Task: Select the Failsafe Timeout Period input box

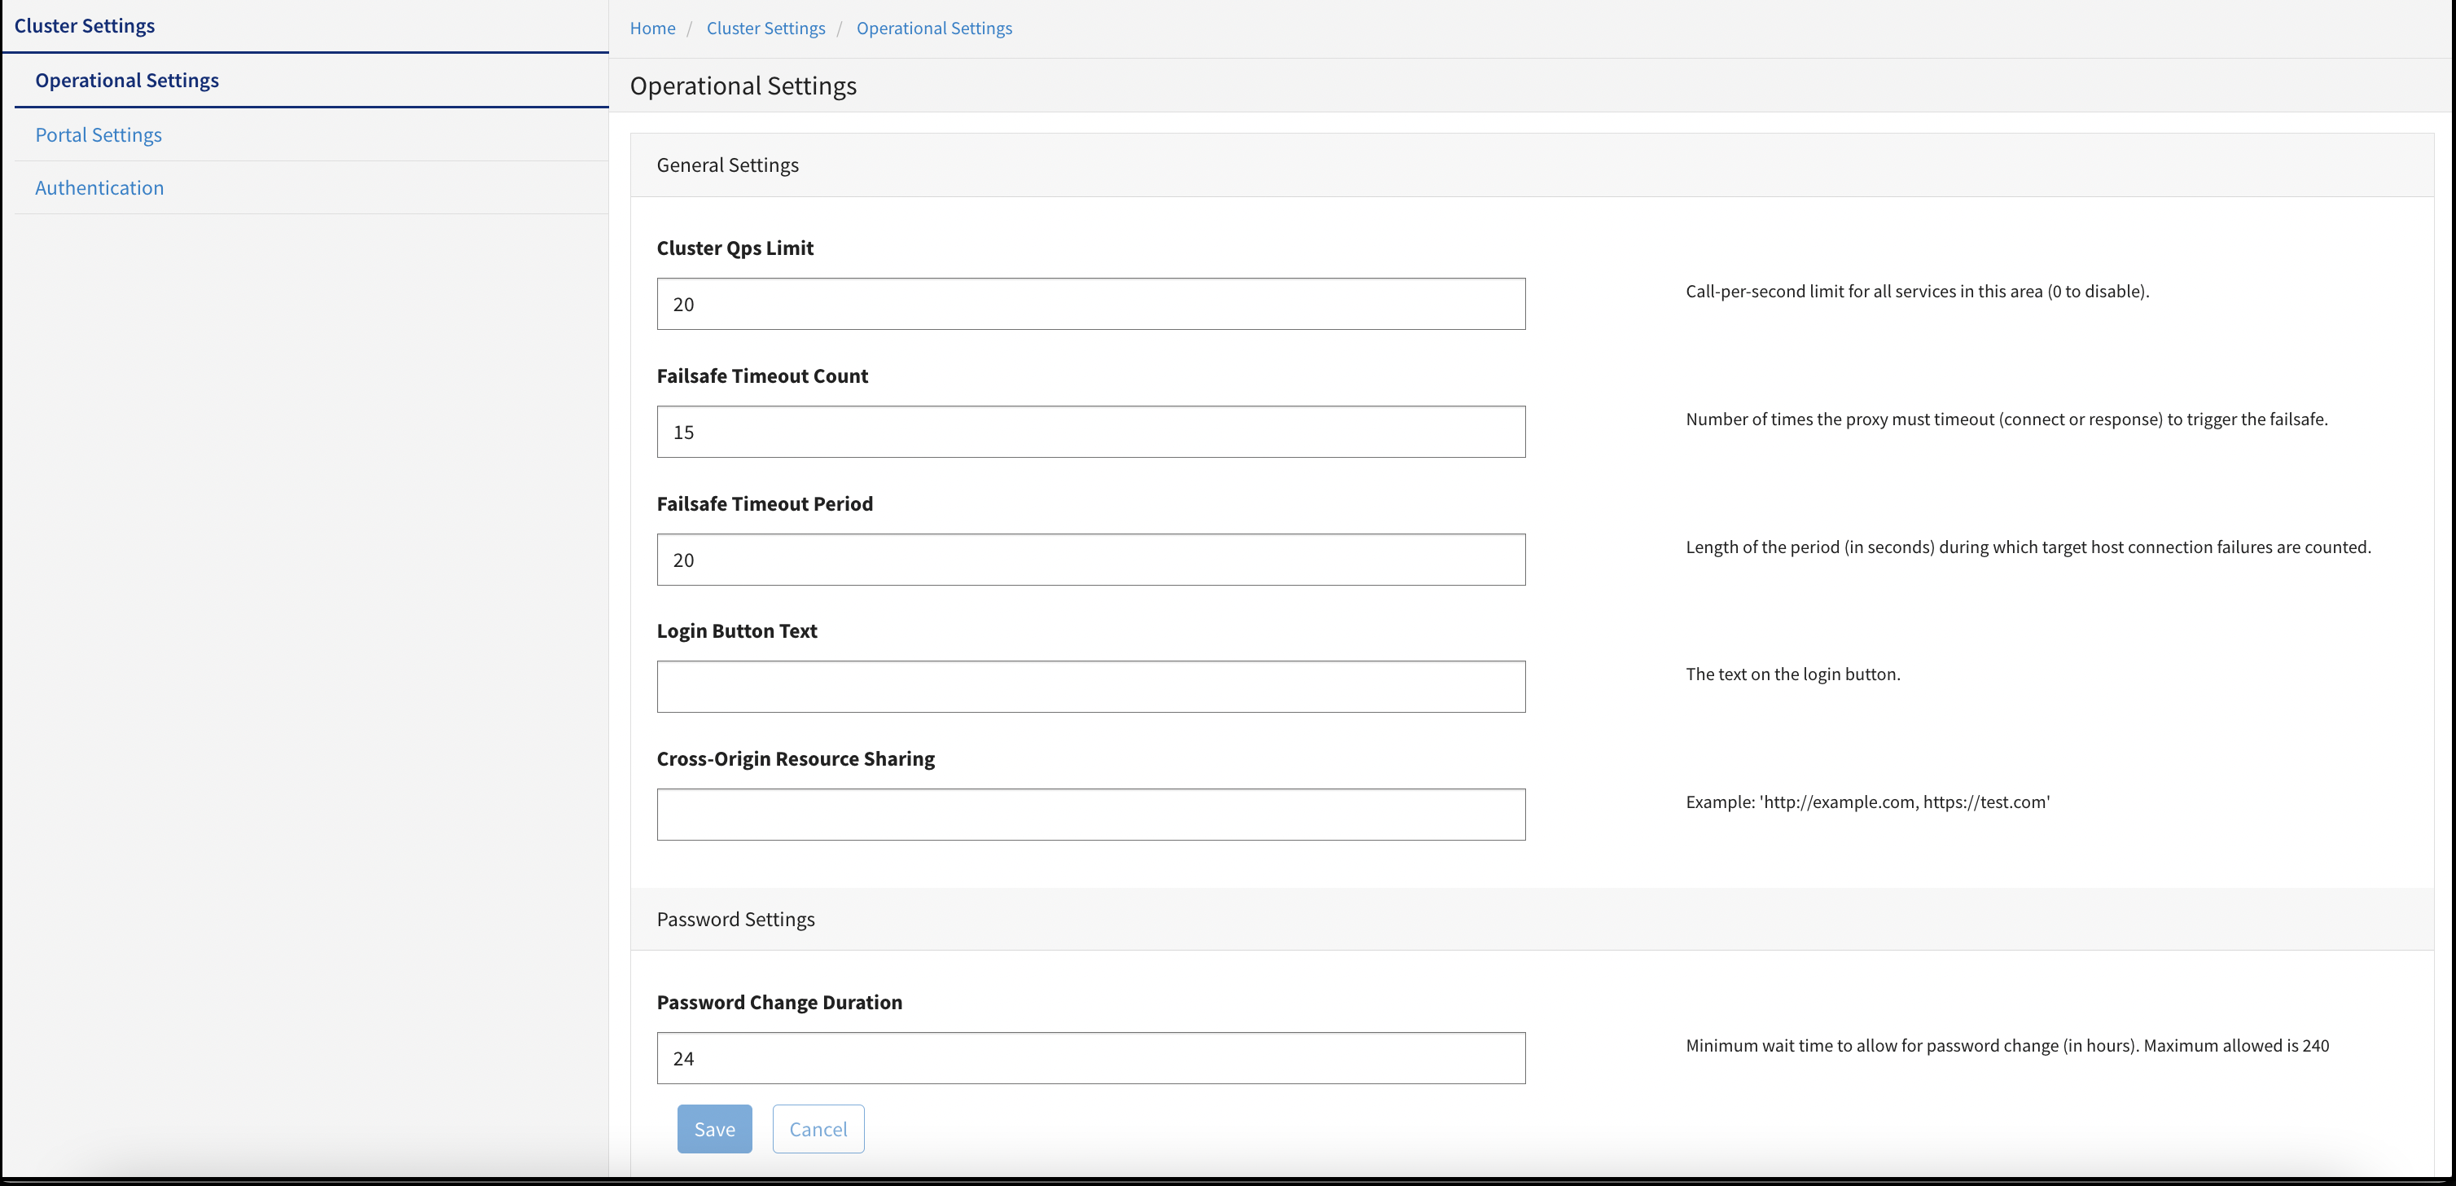Action: tap(1090, 560)
